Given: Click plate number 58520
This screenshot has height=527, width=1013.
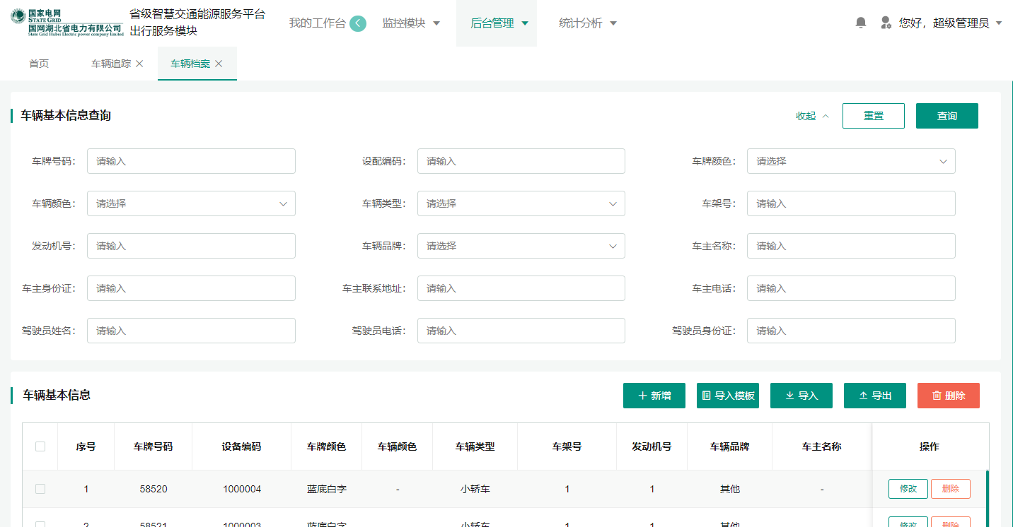Looking at the screenshot, I should [154, 489].
